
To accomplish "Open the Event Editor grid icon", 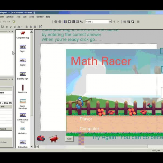I will coord(73,22).
